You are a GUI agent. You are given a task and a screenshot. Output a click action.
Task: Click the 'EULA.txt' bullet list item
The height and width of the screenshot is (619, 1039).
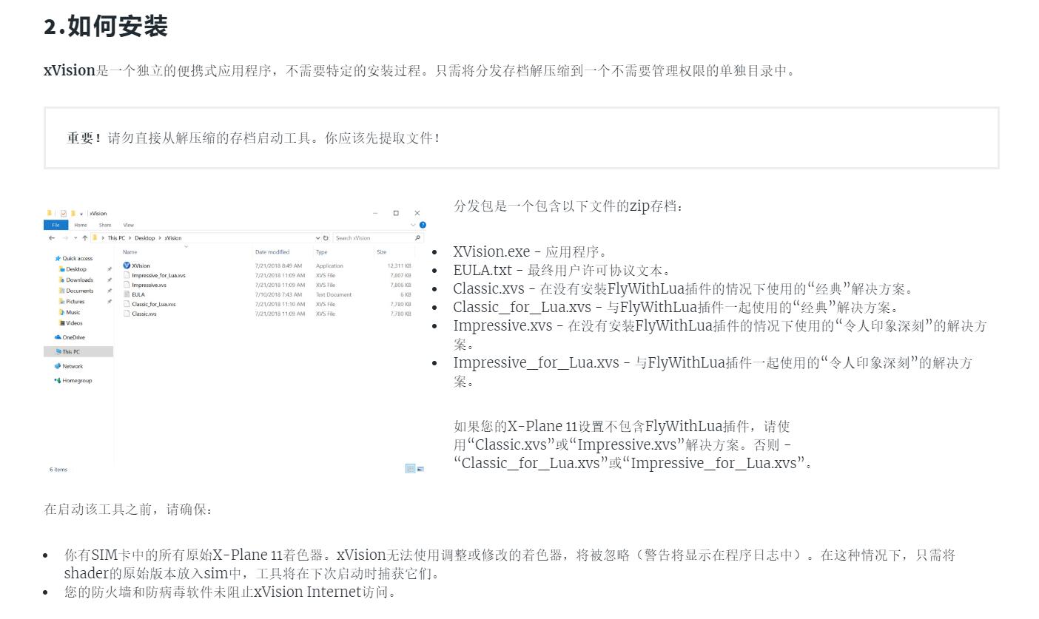pos(562,270)
